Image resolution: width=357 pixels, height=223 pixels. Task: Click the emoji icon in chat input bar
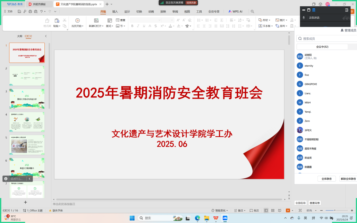[6, 179]
